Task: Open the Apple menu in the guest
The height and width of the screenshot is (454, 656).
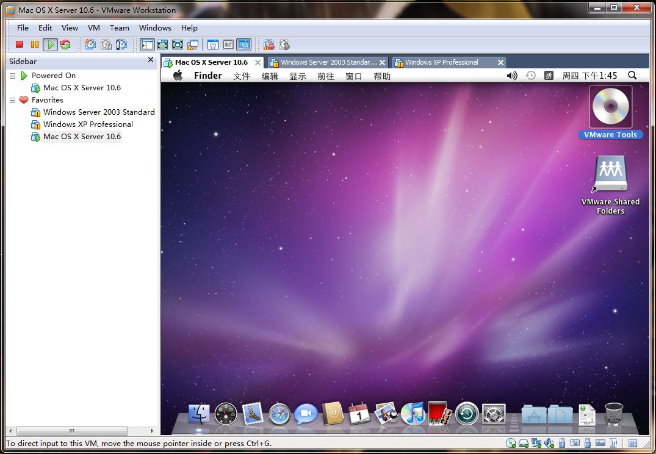Action: pyautogui.click(x=178, y=75)
